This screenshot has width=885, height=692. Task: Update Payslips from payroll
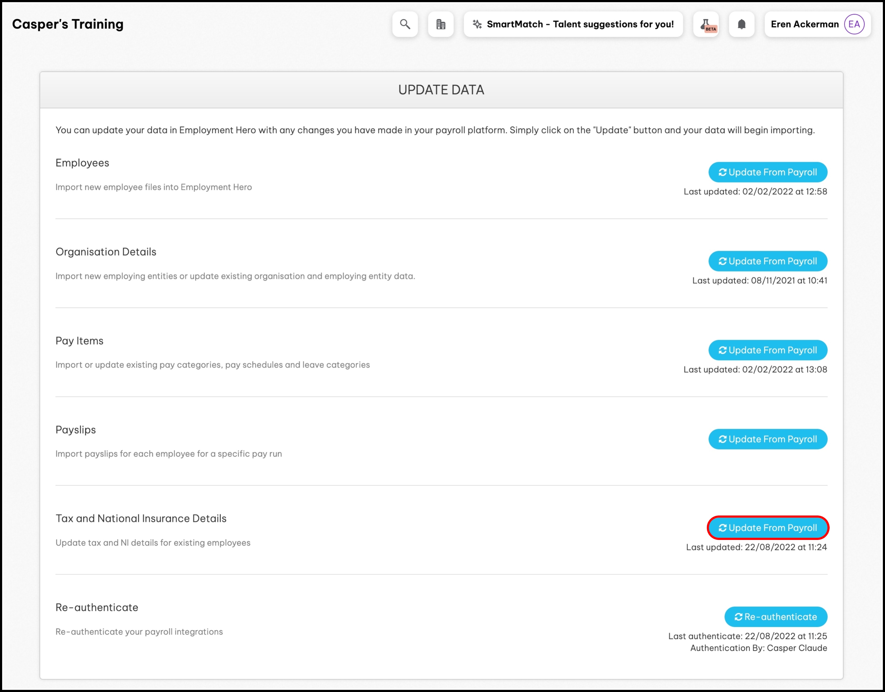coord(768,439)
